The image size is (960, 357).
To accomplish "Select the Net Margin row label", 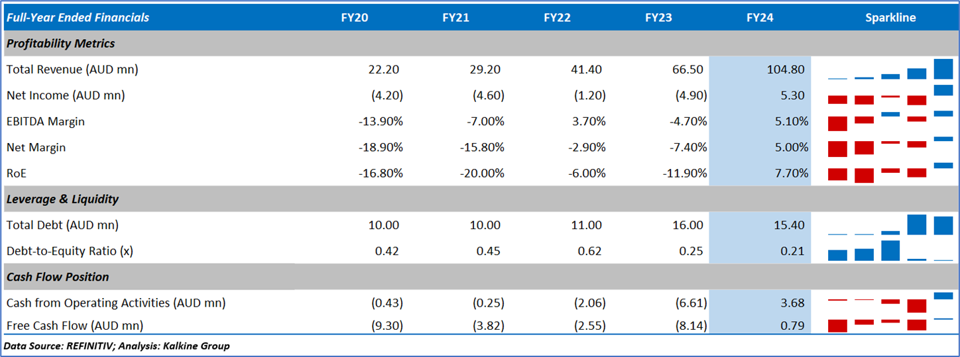I will (36, 148).
